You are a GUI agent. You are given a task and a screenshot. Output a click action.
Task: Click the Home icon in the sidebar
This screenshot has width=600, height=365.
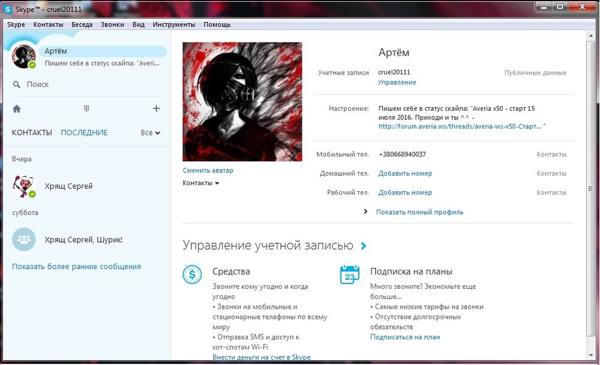pyautogui.click(x=17, y=108)
